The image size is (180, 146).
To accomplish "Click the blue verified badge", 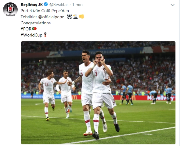I will tap(46, 5).
